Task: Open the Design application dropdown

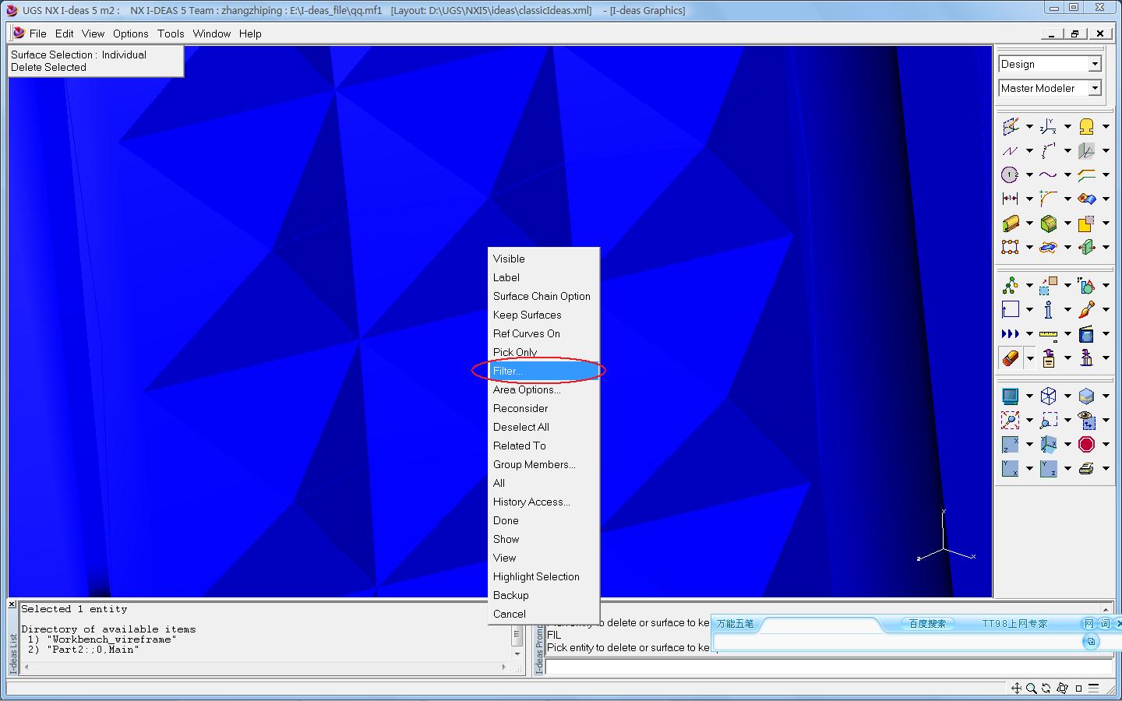Action: (x=1095, y=64)
